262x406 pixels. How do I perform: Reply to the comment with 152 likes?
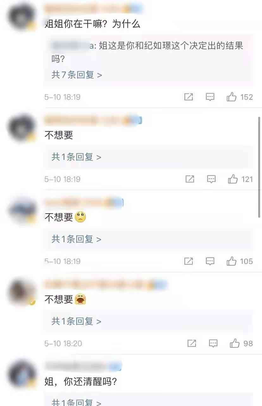[x=210, y=97]
